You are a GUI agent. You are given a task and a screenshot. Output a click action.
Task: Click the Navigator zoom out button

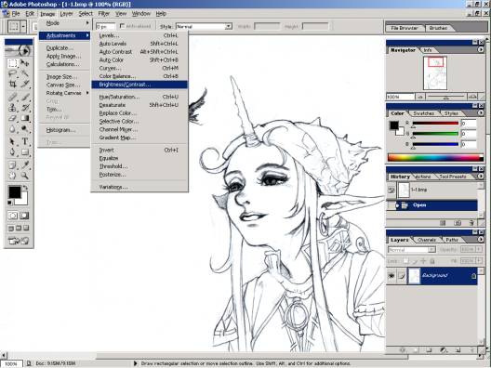click(420, 97)
